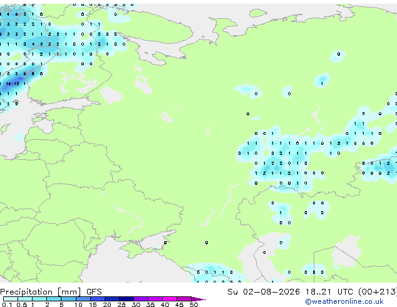This screenshot has width=397, height=307.
Task: Click the 30–35 mm purple legend swatch
Action: tap(141, 299)
